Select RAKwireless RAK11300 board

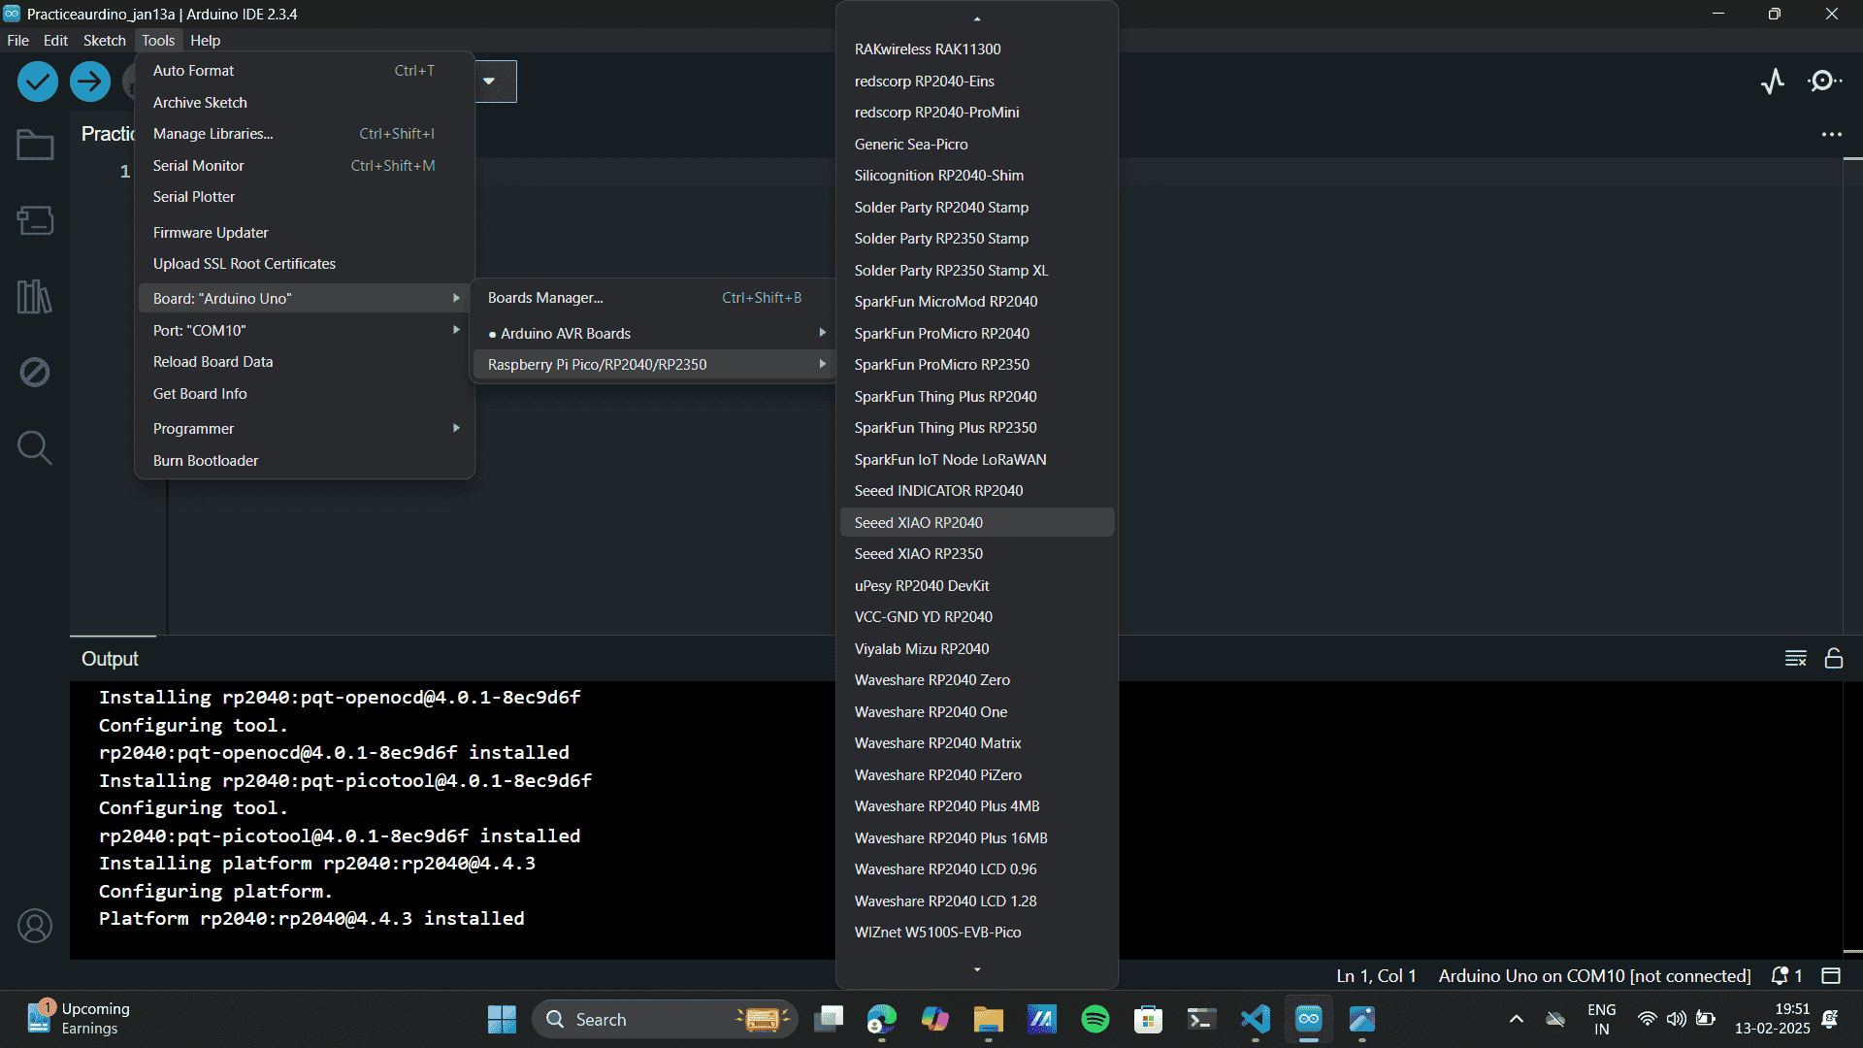click(977, 49)
